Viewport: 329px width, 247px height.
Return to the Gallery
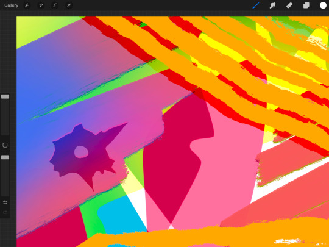click(11, 5)
